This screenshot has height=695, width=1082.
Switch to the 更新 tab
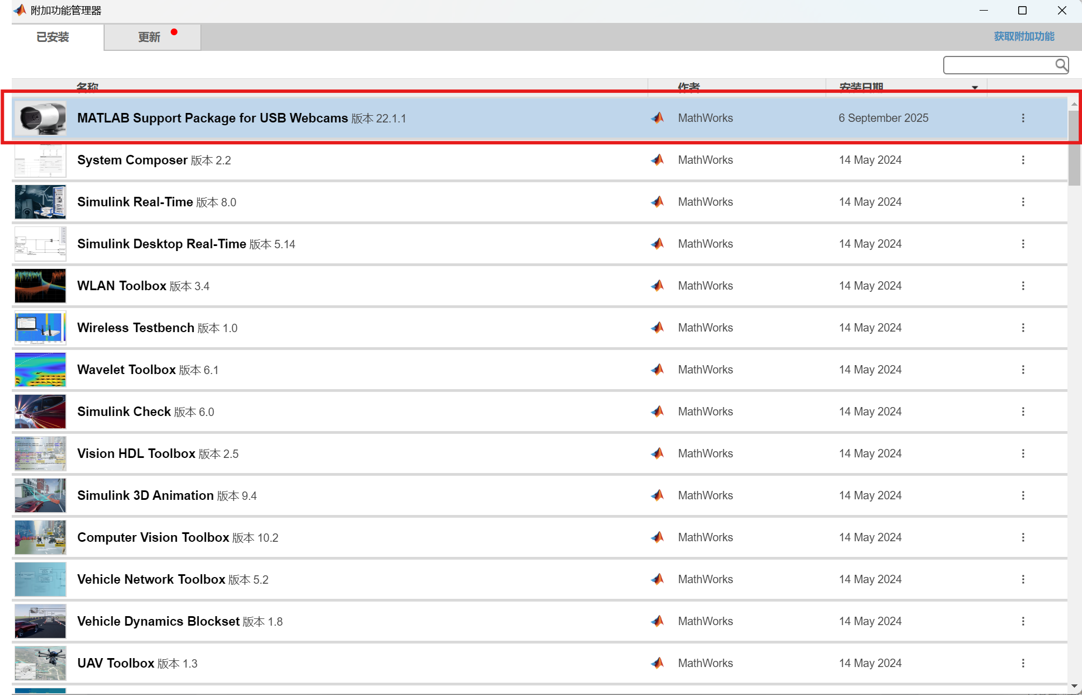(x=149, y=37)
